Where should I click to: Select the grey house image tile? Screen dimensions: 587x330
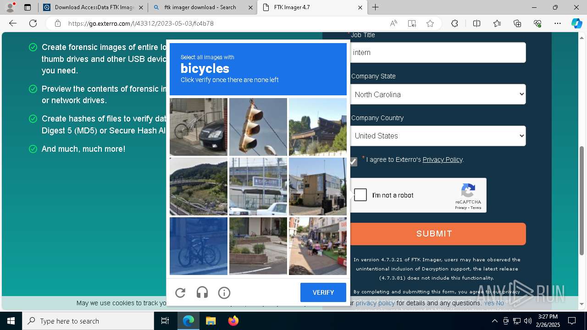pyautogui.click(x=318, y=187)
